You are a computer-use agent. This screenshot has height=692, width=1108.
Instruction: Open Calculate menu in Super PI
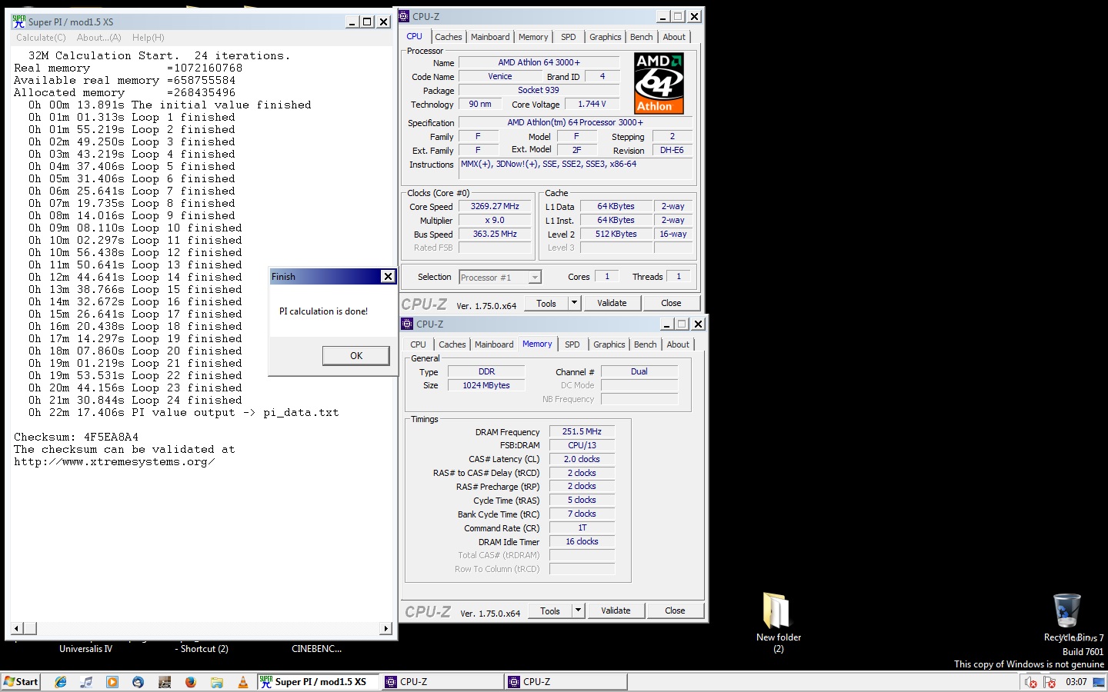[x=41, y=38]
